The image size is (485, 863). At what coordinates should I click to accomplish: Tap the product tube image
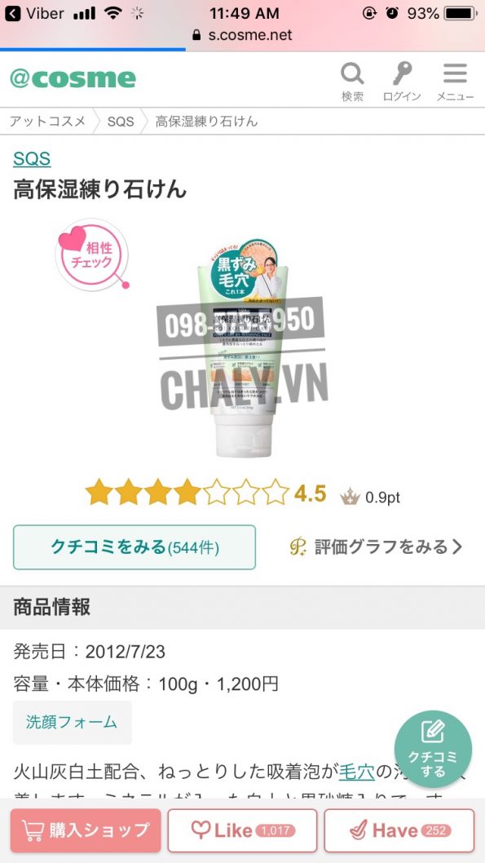click(x=243, y=347)
